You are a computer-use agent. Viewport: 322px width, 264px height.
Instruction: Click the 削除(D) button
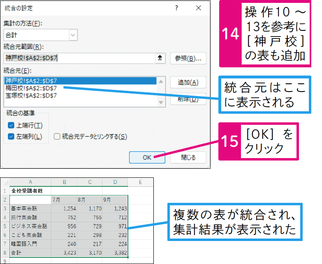(x=188, y=100)
